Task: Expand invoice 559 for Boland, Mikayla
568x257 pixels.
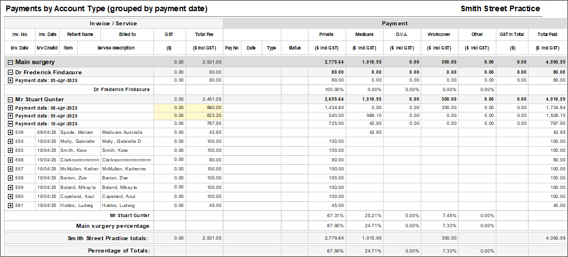Action: point(11,187)
